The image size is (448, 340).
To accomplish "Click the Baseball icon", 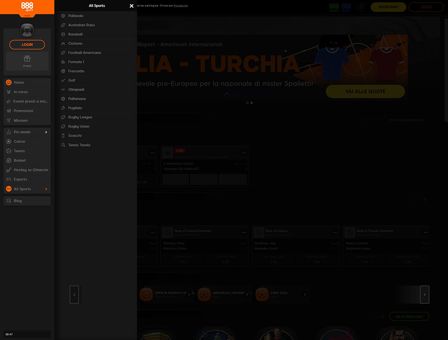I will (63, 34).
